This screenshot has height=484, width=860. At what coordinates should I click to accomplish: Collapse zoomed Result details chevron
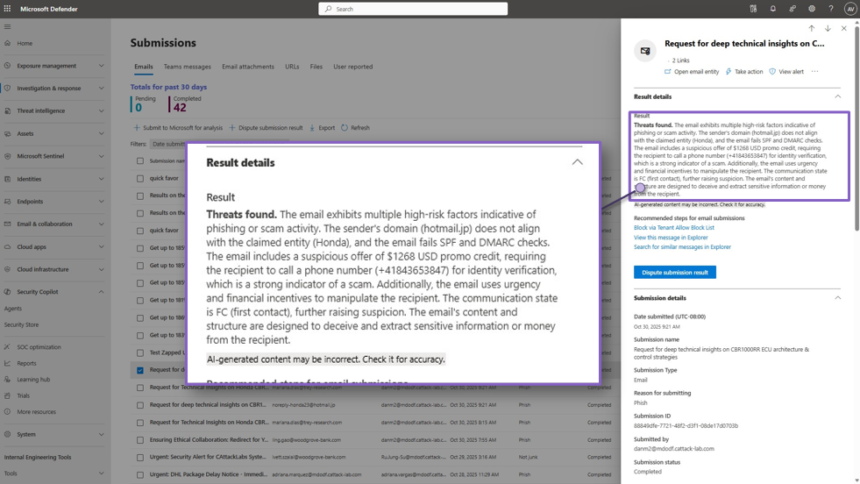577,162
